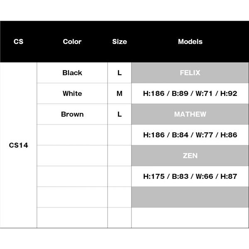Select the CS14 row label cell

click(18, 145)
